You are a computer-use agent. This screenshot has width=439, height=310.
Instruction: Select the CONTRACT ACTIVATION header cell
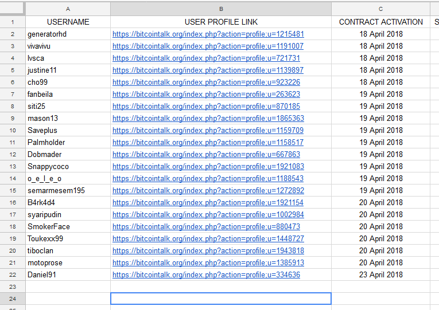point(381,22)
